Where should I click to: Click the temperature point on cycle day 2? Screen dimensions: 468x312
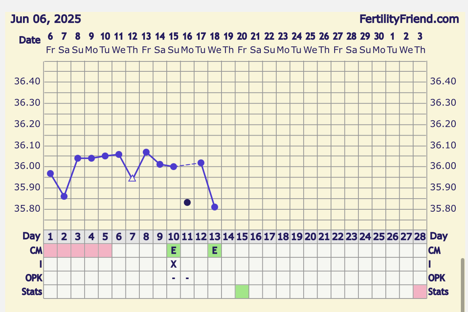(x=64, y=196)
